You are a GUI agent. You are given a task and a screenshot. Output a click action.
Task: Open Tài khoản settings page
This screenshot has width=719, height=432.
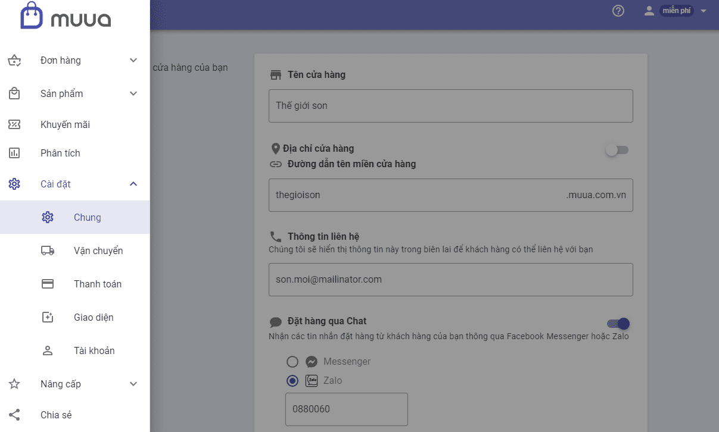coord(94,350)
